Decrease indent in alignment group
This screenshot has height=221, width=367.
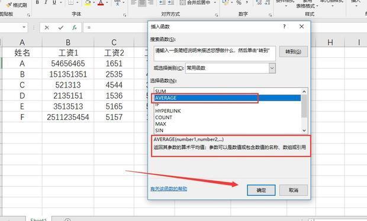tap(162, 2)
